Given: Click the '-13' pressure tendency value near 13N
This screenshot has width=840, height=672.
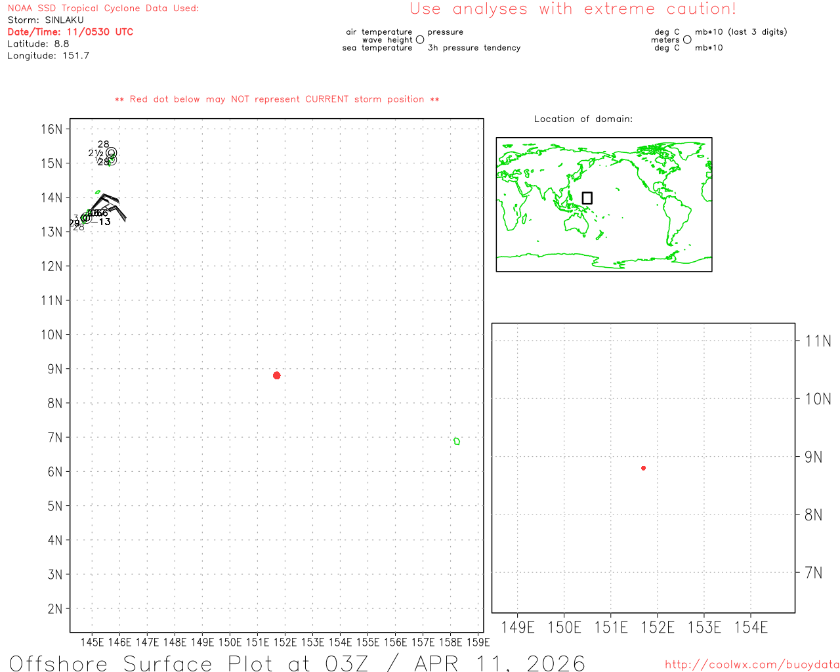Looking at the screenshot, I should tap(101, 222).
